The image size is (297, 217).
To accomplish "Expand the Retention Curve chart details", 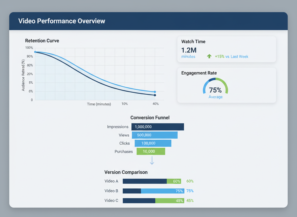I will pyautogui.click(x=42, y=40).
